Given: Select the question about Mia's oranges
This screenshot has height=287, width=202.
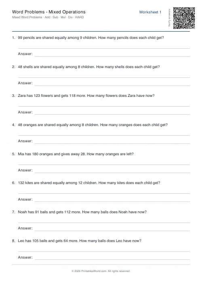Looking at the screenshot, I should point(76,154).
